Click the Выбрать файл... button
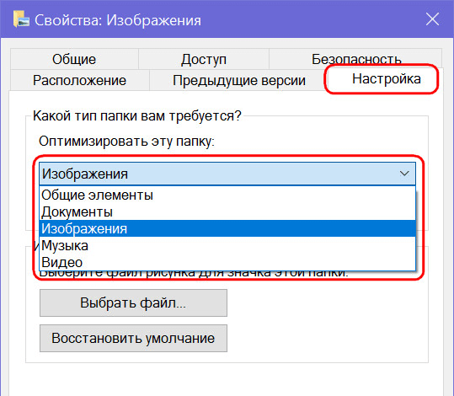The width and height of the screenshot is (454, 396). coord(133,302)
